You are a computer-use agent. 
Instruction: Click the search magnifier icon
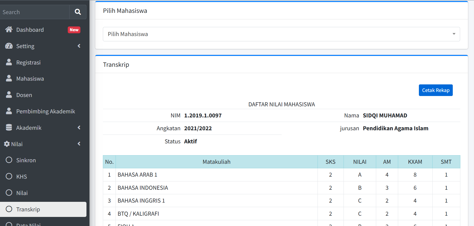coord(78,12)
